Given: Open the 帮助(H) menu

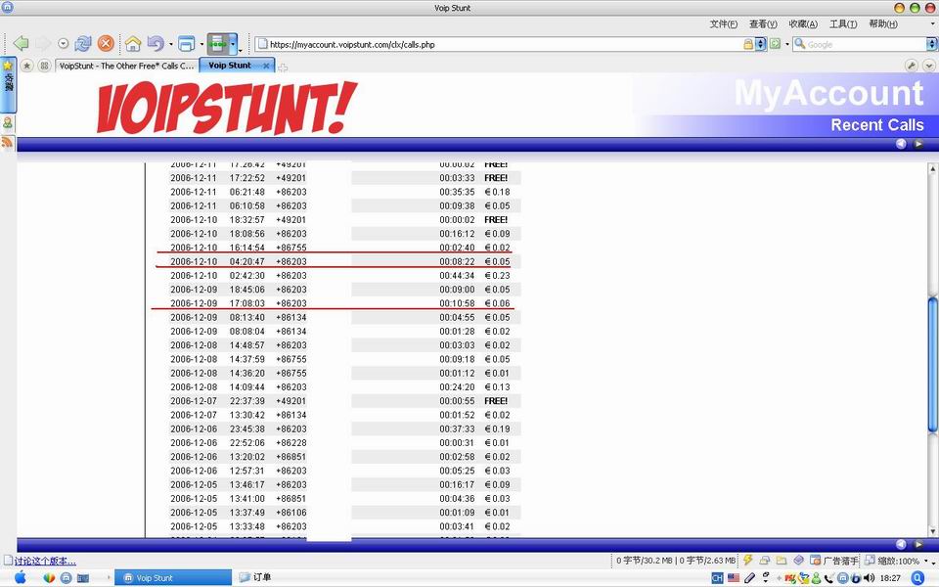Looking at the screenshot, I should coord(883,23).
